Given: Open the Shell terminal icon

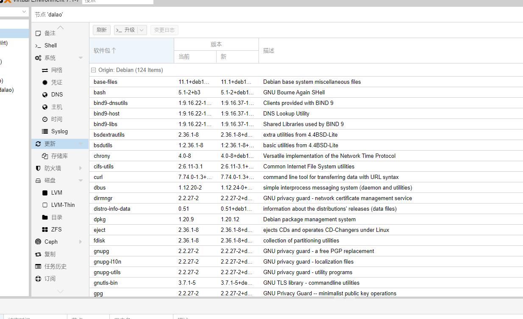Looking at the screenshot, I should tap(38, 45).
